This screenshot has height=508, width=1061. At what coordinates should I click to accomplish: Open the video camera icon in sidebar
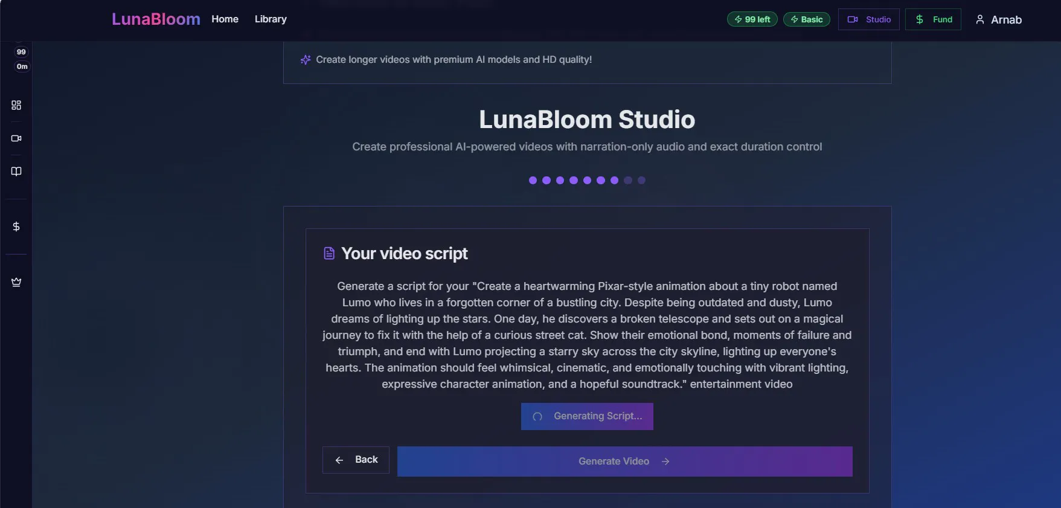16,138
